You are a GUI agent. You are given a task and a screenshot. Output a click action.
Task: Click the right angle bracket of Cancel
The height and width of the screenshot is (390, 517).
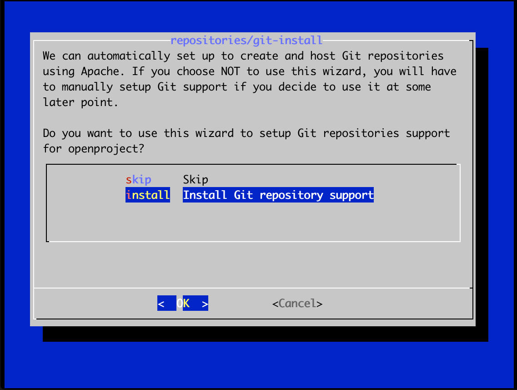tap(319, 304)
